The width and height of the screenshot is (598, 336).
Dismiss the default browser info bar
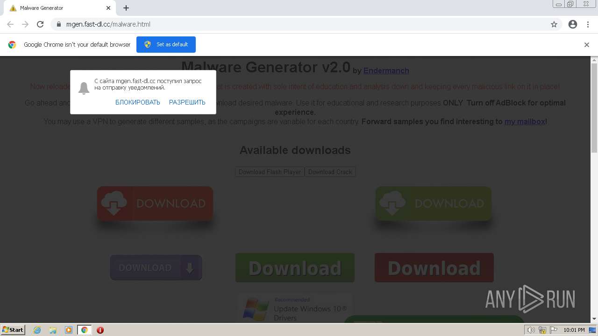tap(586, 45)
